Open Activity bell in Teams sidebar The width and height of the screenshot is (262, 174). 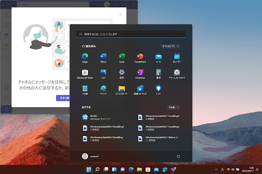pyautogui.click(x=6, y=14)
